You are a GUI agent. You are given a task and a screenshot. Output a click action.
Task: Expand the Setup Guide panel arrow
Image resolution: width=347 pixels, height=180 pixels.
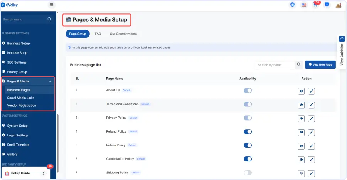tap(43, 173)
